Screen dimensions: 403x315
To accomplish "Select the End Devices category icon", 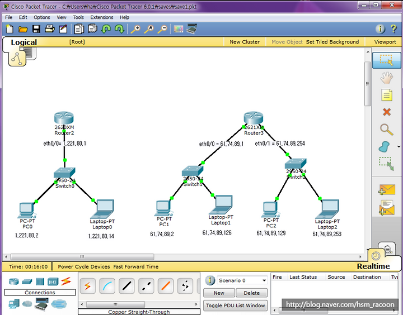I will coord(14,304).
